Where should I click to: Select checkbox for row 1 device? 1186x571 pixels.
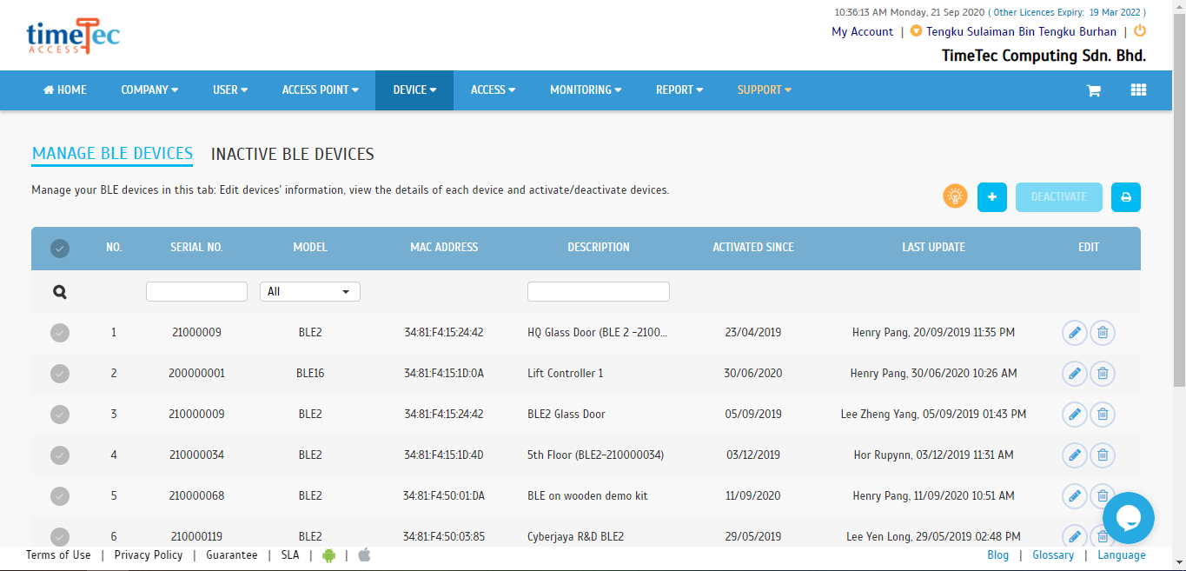(x=59, y=332)
